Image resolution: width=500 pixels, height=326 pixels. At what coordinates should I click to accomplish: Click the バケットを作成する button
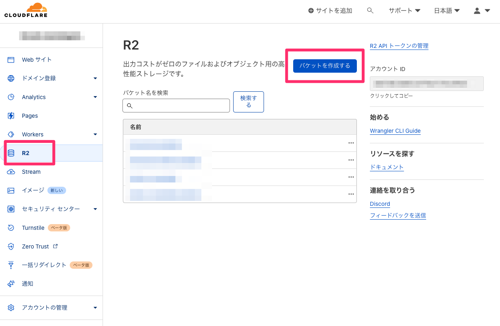click(324, 66)
